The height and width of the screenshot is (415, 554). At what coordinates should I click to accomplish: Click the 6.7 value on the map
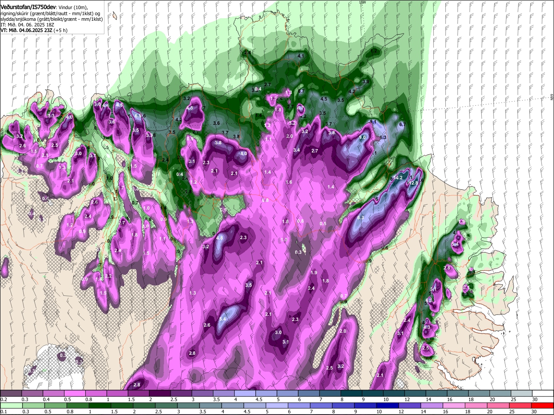pyautogui.click(x=402, y=124)
